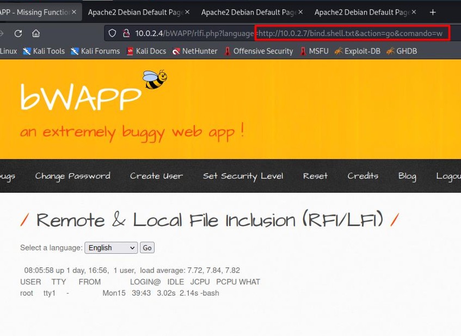Viewport: 461px width, 336px height.
Task: Click the GHDB spider icon
Action: click(x=390, y=51)
